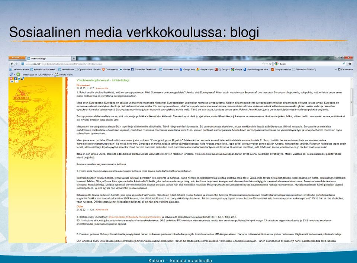
Task: Open the Verkkokoulu bookmark
Action: 66,70
